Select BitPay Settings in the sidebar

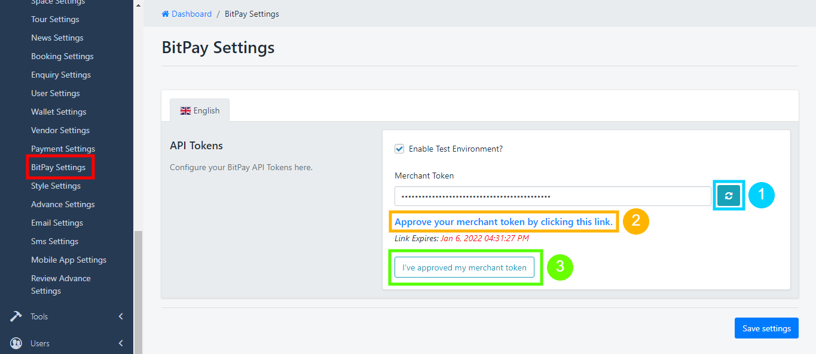[60, 167]
